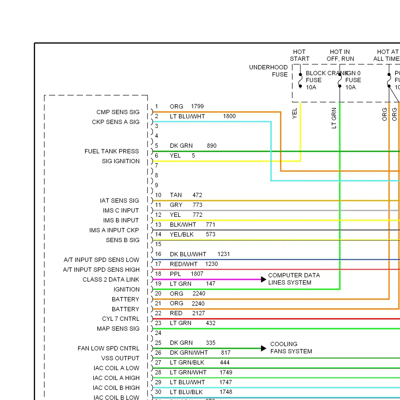Select the VSS OUTPUT label

120,358
